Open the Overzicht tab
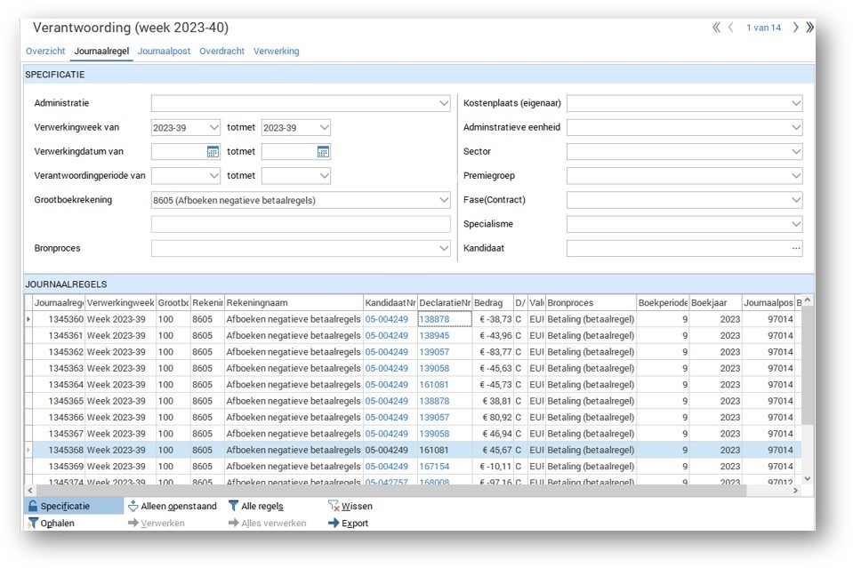This screenshot has height=568, width=853. coord(45,52)
